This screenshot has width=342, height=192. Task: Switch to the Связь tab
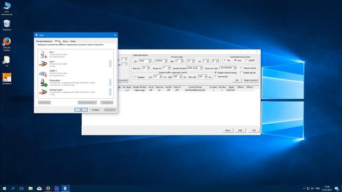(73, 41)
